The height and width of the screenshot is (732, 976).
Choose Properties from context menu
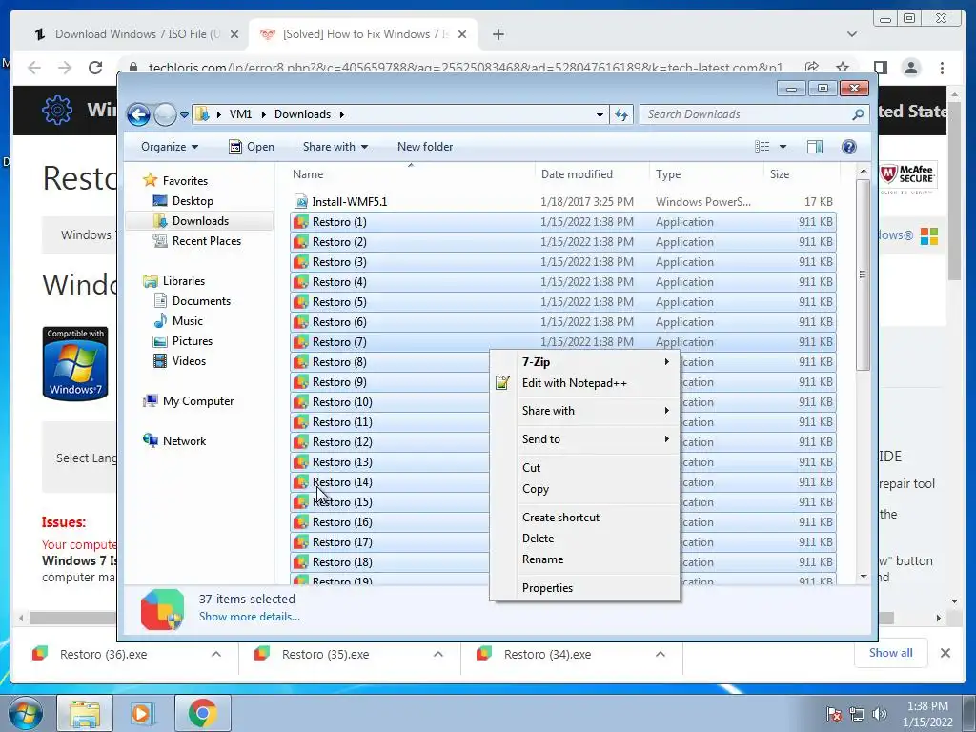point(585,588)
